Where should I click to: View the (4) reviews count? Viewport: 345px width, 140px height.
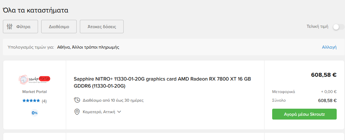[x=44, y=101]
